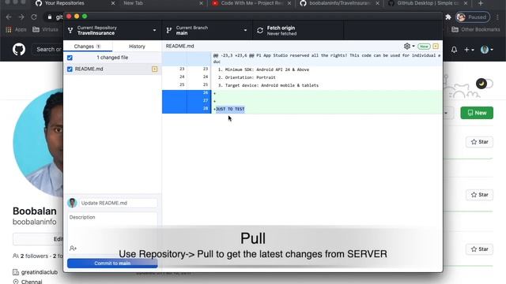Uncheck the README.md file checkbox
The width and height of the screenshot is (506, 284).
coord(70,69)
